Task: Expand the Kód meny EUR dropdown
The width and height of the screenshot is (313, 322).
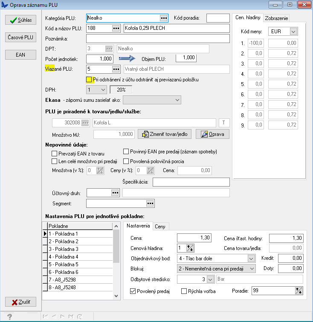Action: coord(293,32)
